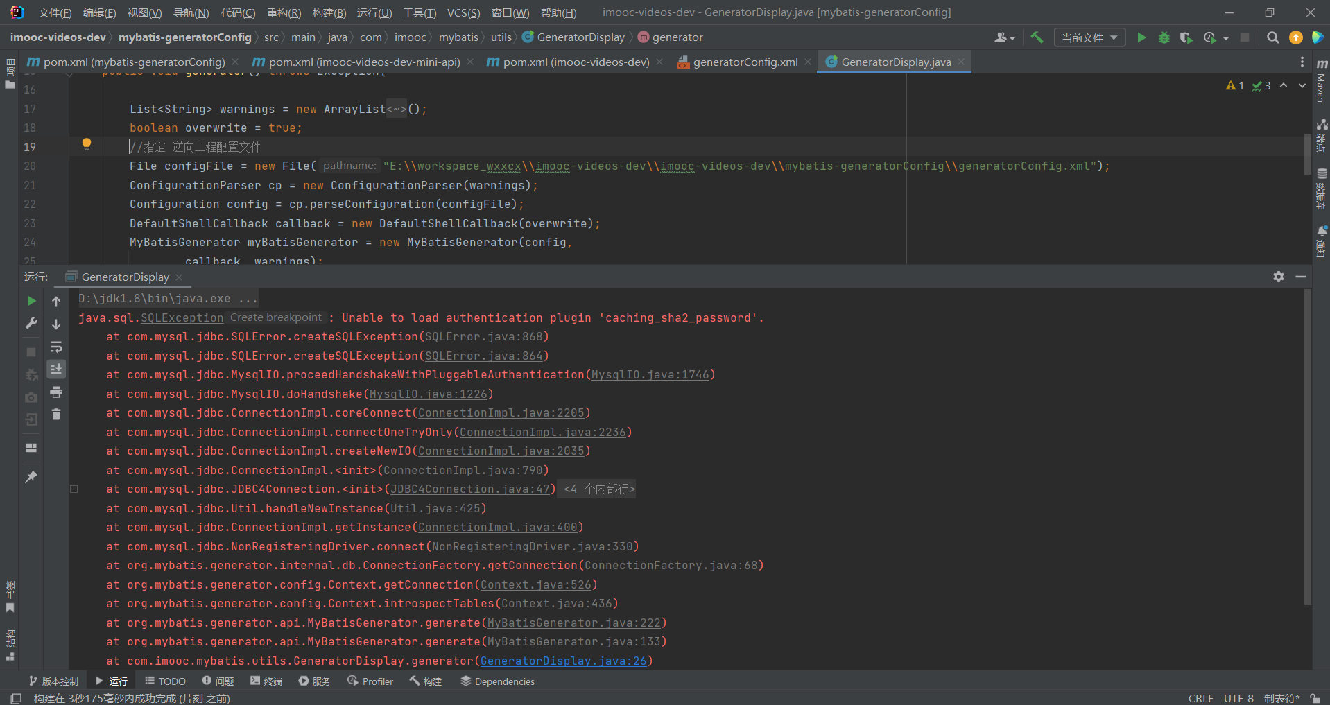Open the TODO tool window tab
The height and width of the screenshot is (705, 1330).
165,681
